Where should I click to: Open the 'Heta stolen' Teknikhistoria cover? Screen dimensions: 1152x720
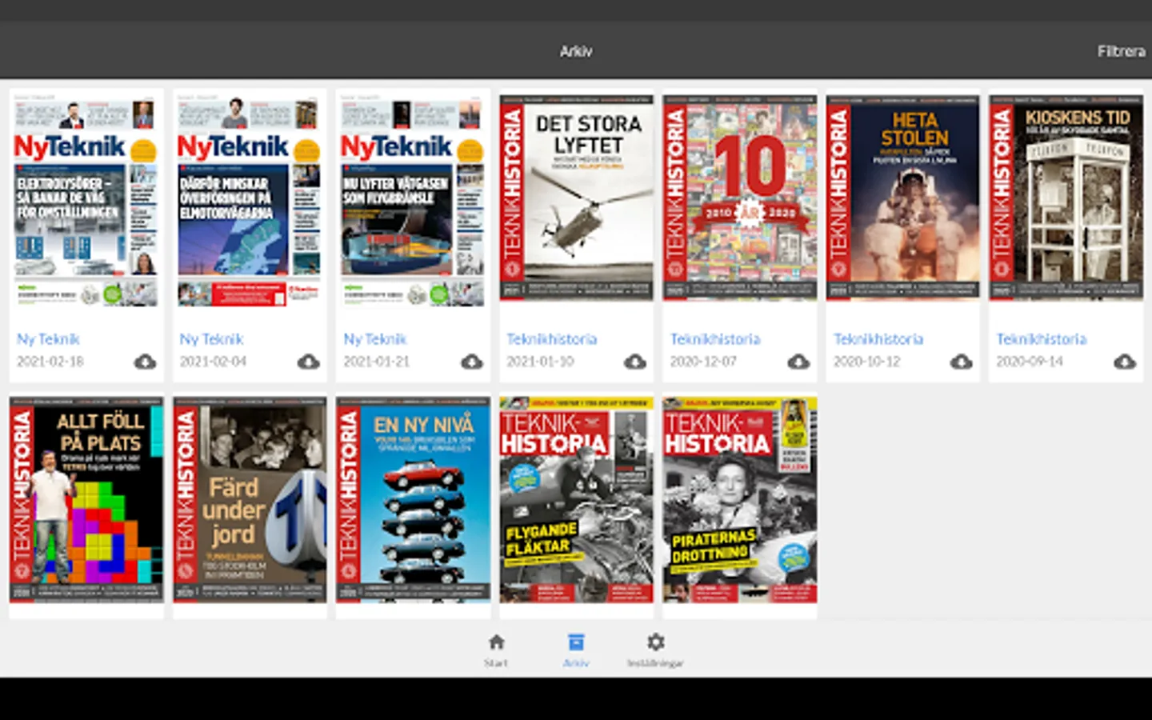pyautogui.click(x=903, y=198)
